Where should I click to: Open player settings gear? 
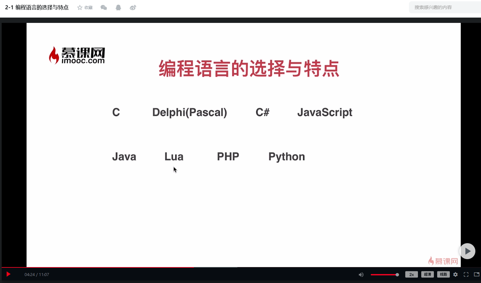coord(455,274)
